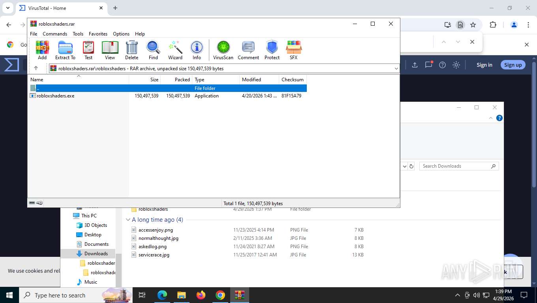This screenshot has width=537, height=303.
Task: Run the Test archive tool
Action: coord(88,50)
